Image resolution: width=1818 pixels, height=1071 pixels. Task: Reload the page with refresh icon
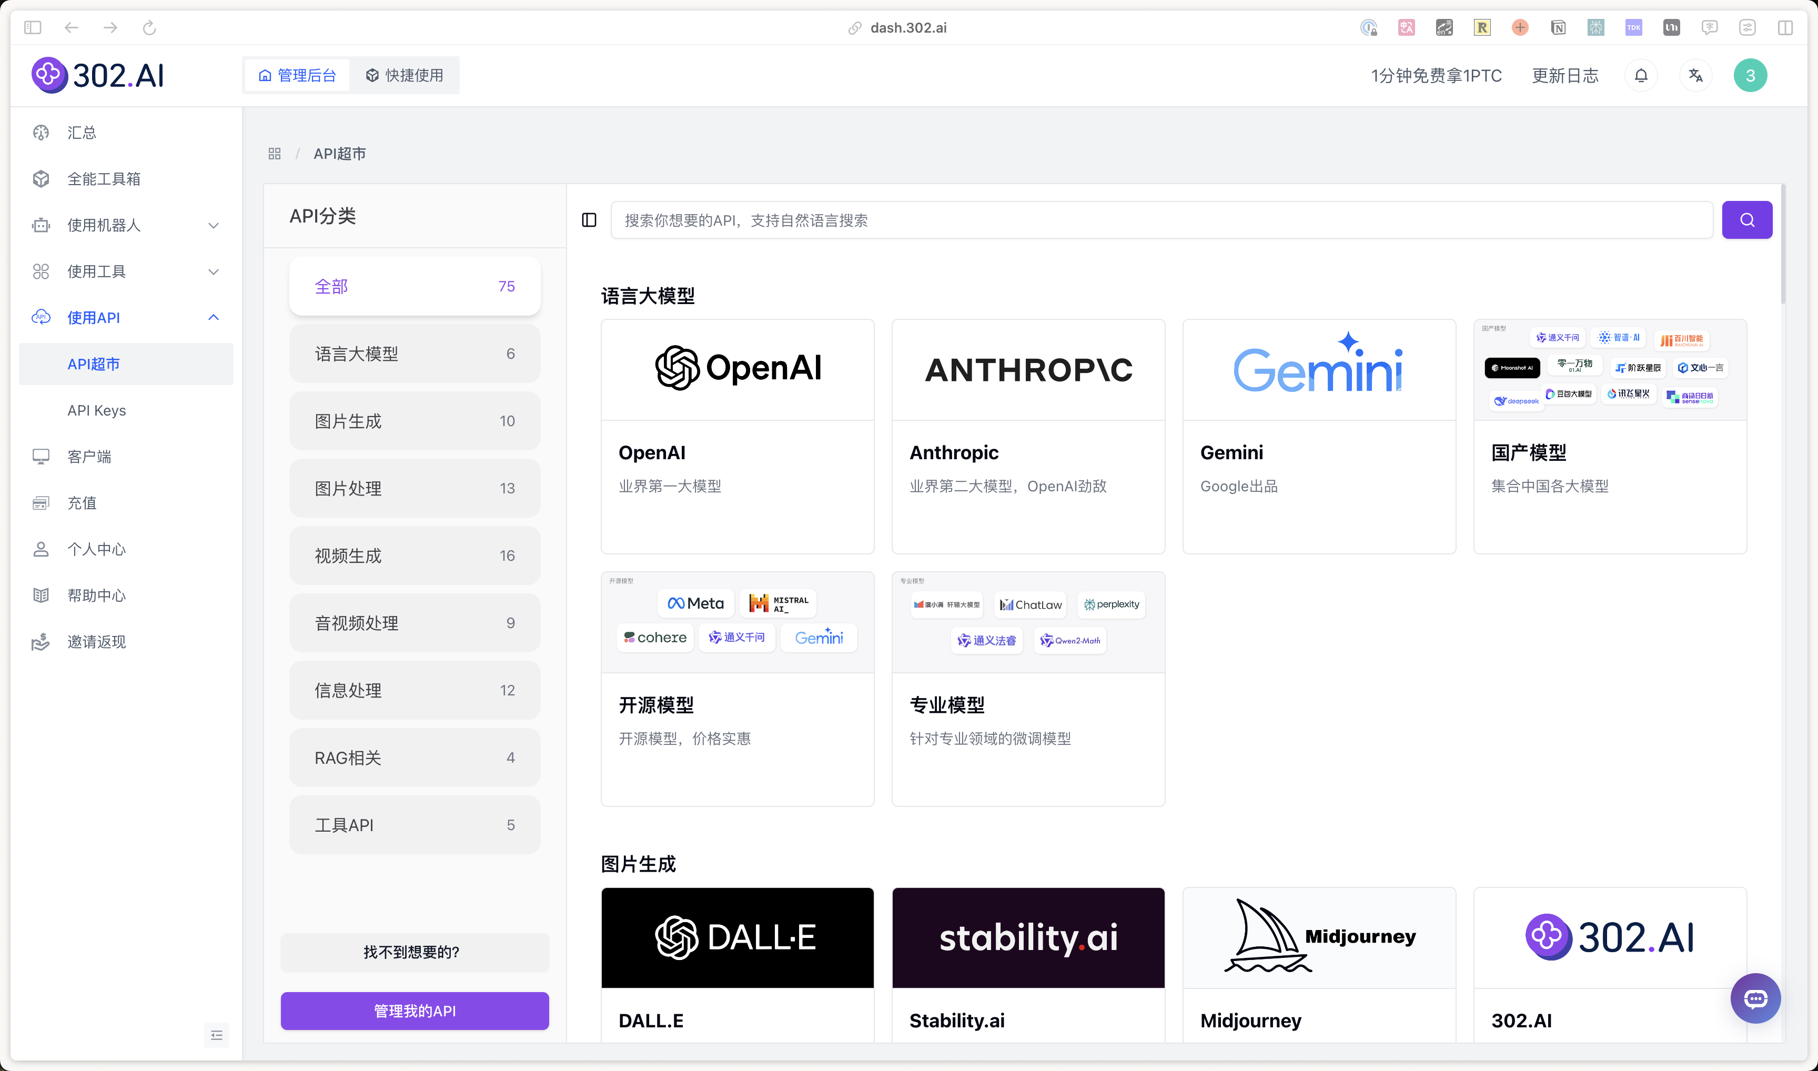pos(149,27)
